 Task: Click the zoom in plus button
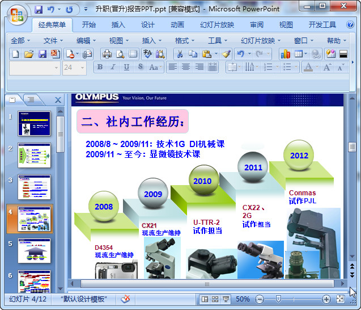[x=326, y=299]
